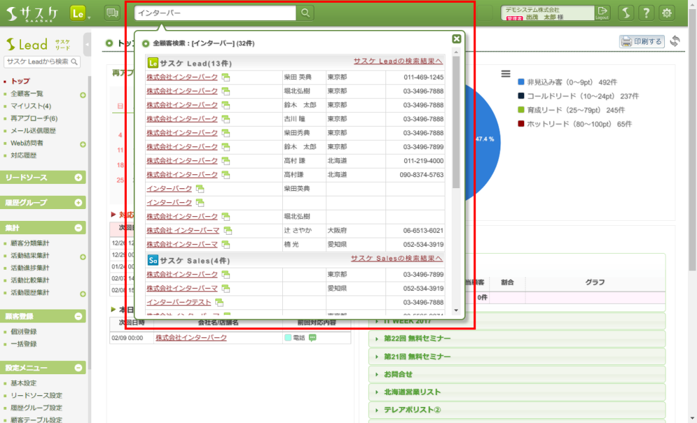Toggle コールドリード legend dark swatch

click(x=521, y=96)
